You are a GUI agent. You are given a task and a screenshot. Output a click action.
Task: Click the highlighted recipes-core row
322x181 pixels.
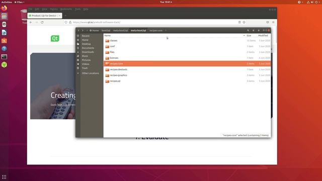(187, 64)
